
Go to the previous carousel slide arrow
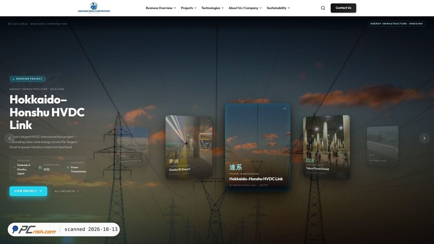9,138
